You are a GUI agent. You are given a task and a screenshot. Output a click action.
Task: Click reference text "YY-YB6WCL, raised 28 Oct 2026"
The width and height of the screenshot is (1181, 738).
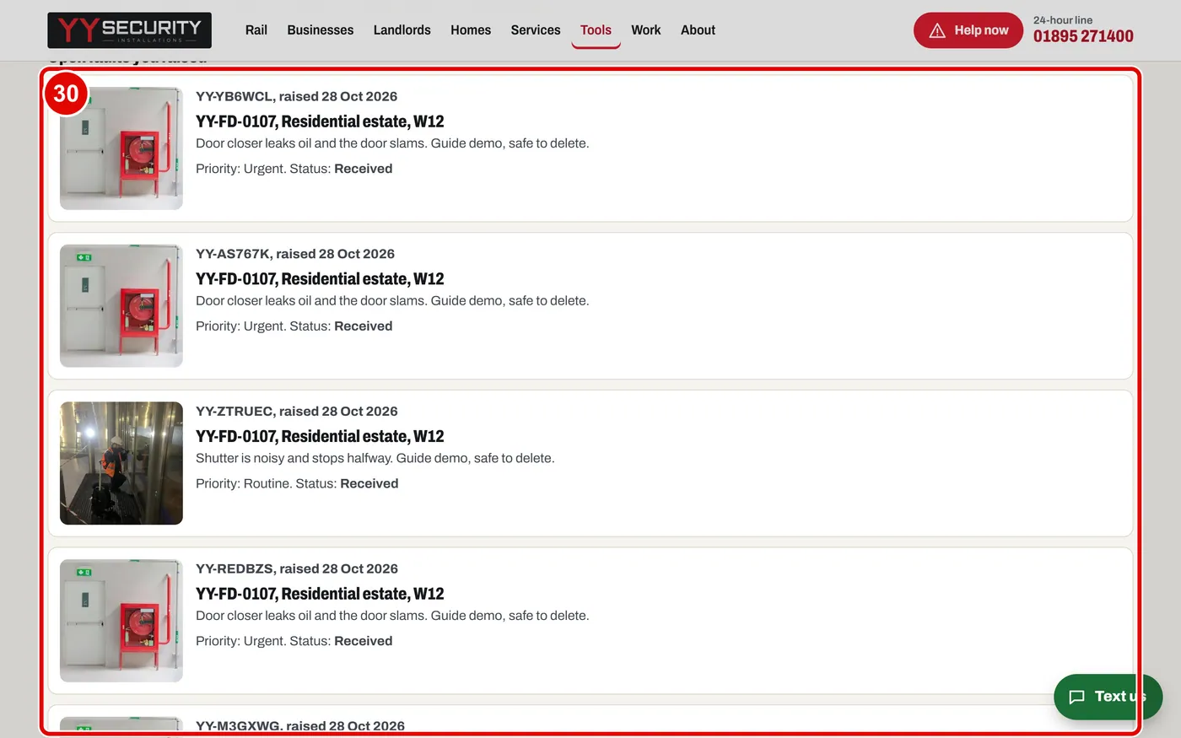click(297, 96)
